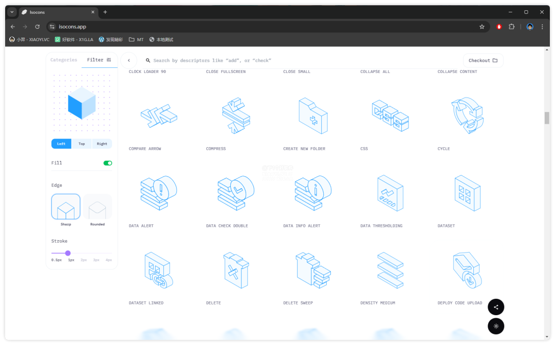555x345 pixels.
Task: Select the Dataset Linked icon
Action: click(x=159, y=270)
